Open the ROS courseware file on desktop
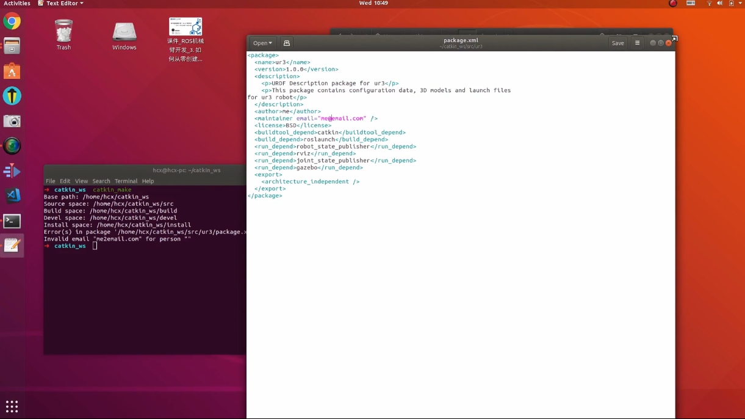 185,40
